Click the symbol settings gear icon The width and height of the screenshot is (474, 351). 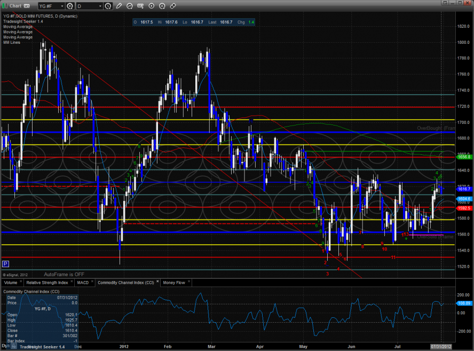[x=70, y=6]
